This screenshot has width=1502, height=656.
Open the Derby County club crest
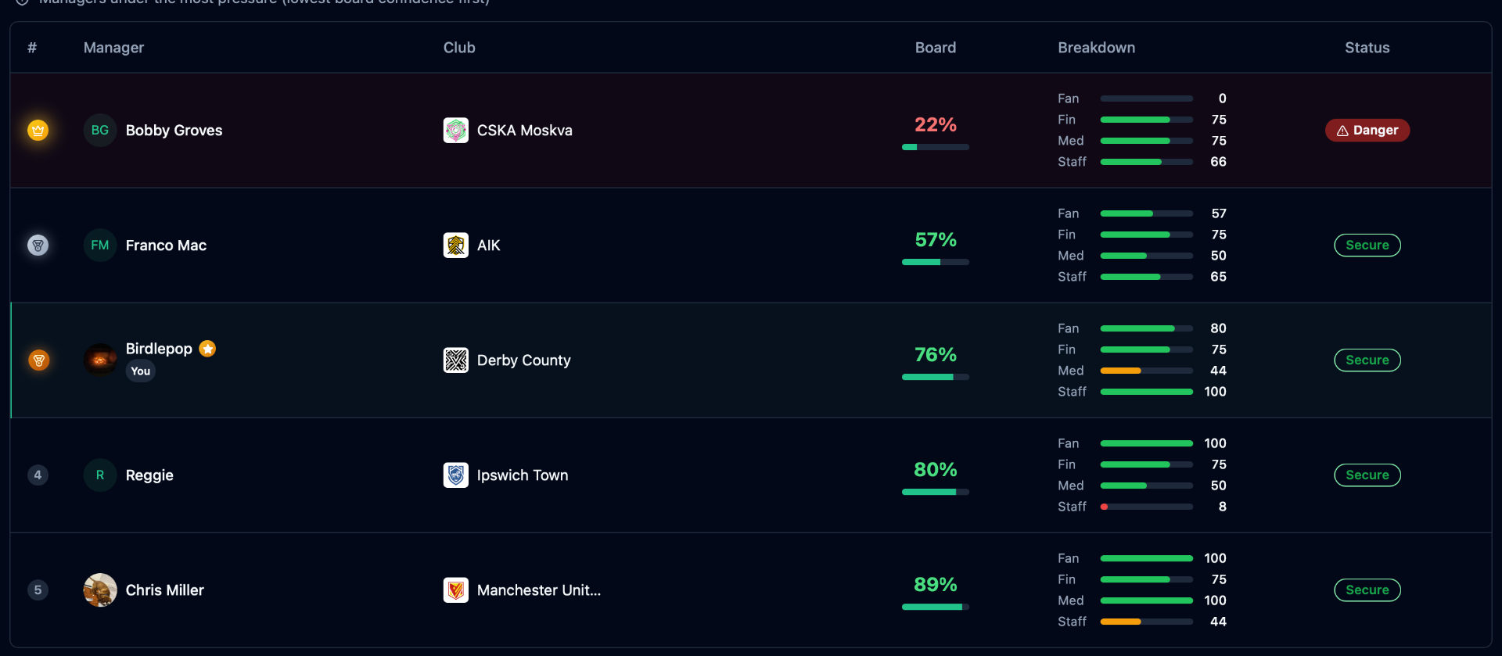[x=456, y=360]
